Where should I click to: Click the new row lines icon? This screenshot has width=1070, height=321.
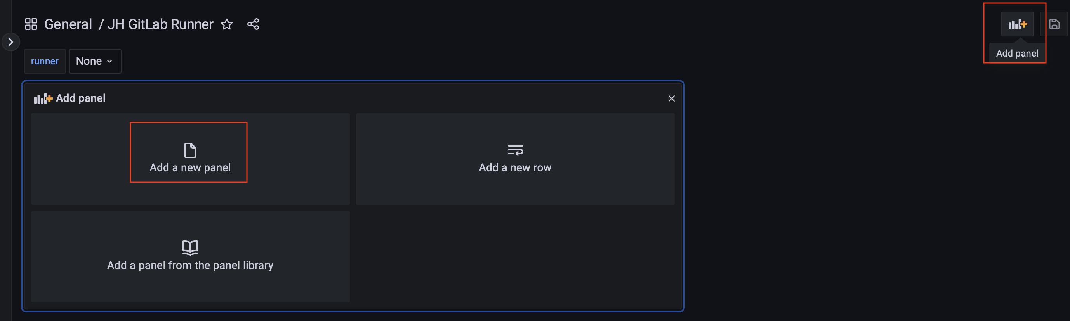click(515, 150)
